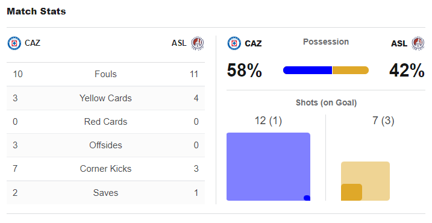Click the small blue CAZ shots-on-goal square
The image size is (432, 223).
tap(307, 198)
